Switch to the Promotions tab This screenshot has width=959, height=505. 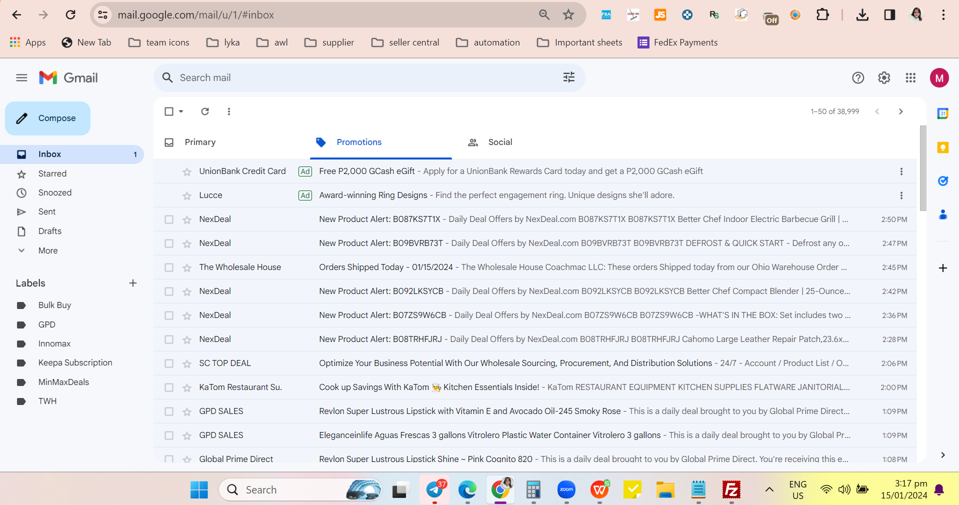381,142
